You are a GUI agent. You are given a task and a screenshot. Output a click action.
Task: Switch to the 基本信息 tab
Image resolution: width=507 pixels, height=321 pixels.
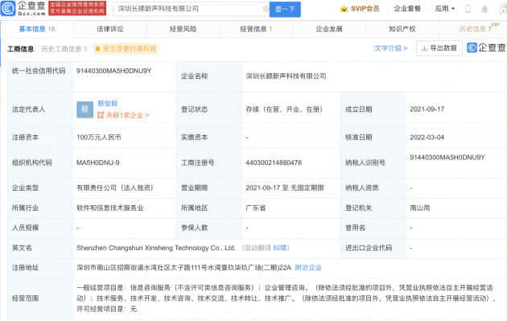[x=37, y=29]
